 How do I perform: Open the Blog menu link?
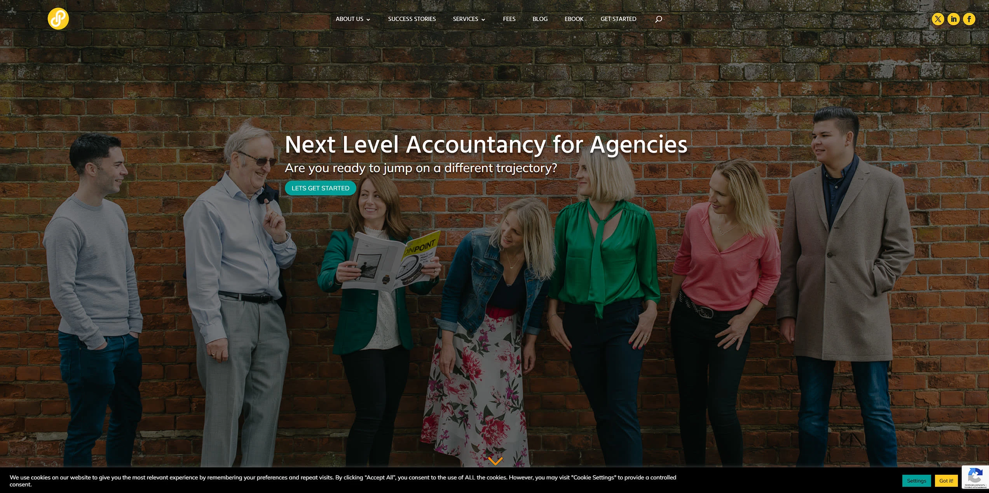[x=540, y=19]
